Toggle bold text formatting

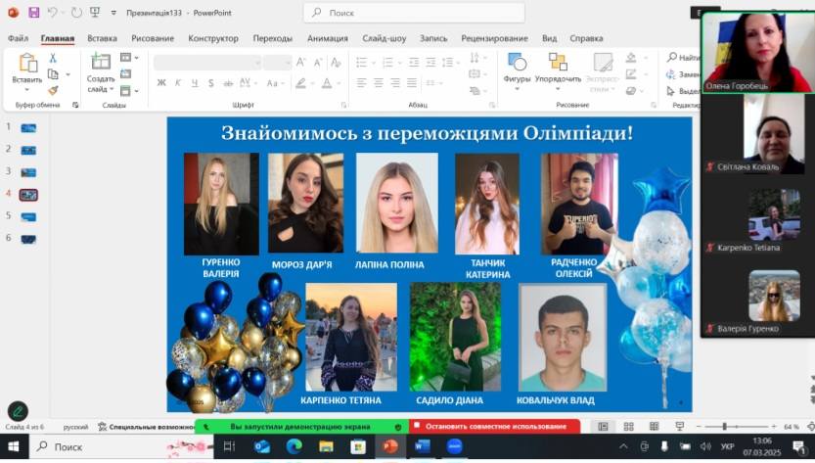[x=161, y=83]
